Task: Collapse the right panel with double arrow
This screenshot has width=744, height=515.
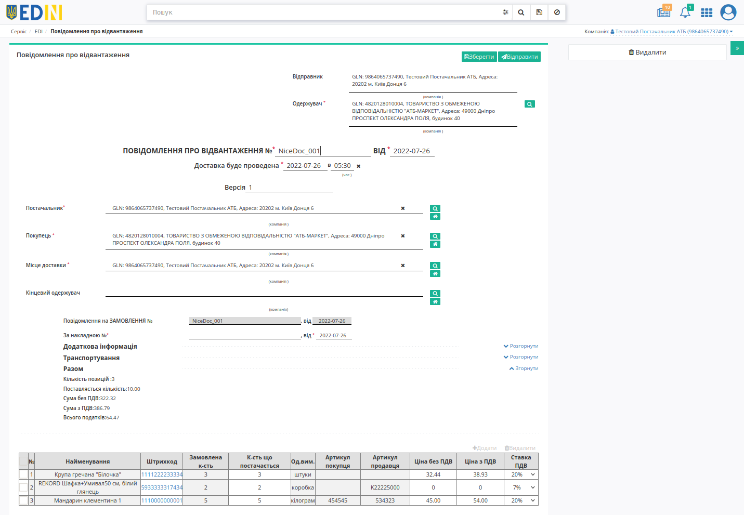Action: [737, 48]
